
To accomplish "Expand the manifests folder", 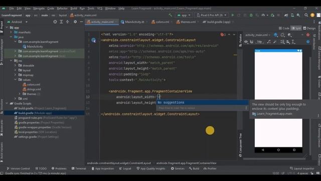I will tap(11, 32).
